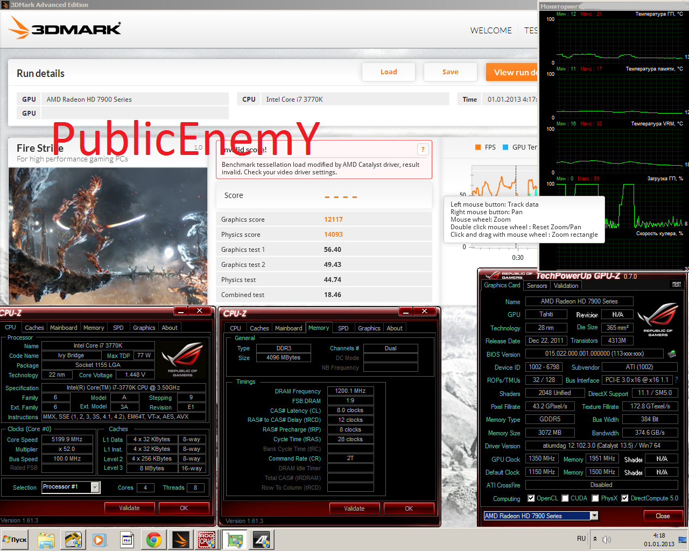689x551 pixels.
Task: Click the ROG logo in the CPU-Z CPU window
Action: coord(183,359)
